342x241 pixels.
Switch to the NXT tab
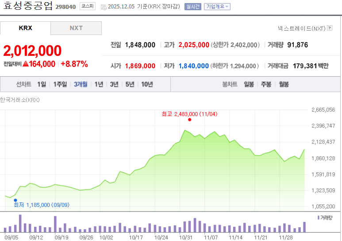tap(76, 28)
